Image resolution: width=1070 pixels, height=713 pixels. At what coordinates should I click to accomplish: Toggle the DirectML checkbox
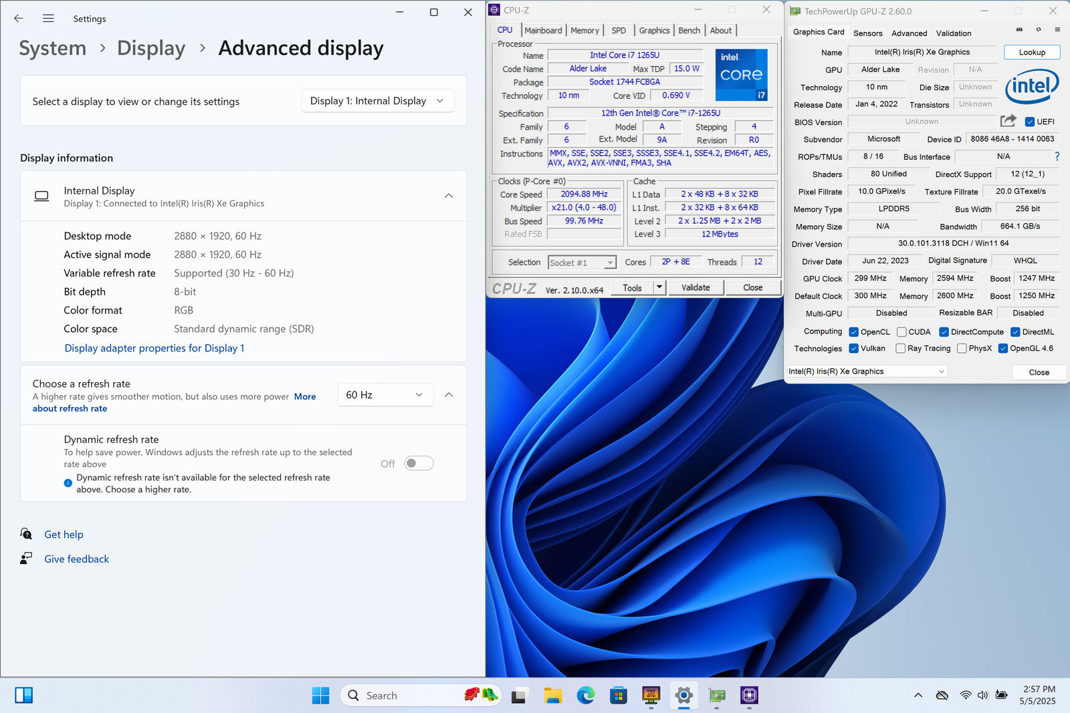pyautogui.click(x=1015, y=331)
